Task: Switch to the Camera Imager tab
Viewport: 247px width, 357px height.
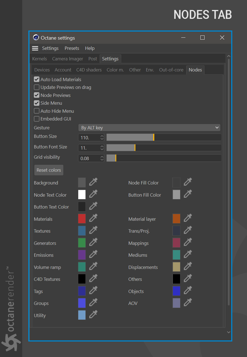Action: click(x=68, y=59)
